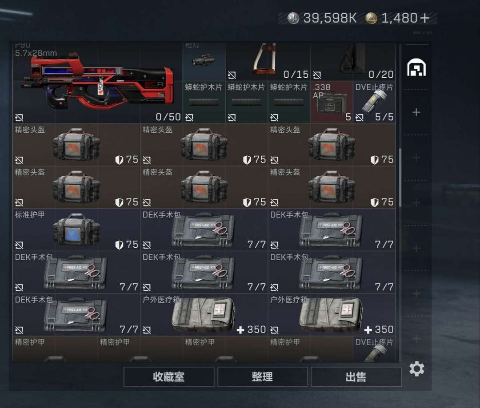This screenshot has width=480, height=408.
Task: Click the weapon light attachment item
Action: [x=204, y=61]
